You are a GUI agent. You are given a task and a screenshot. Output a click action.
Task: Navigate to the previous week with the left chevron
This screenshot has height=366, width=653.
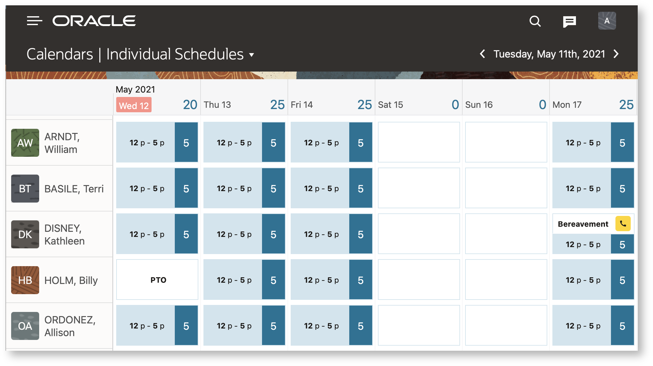tap(482, 54)
